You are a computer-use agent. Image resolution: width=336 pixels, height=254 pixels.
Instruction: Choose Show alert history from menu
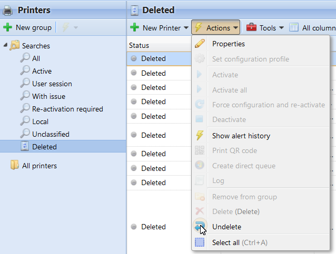(241, 136)
